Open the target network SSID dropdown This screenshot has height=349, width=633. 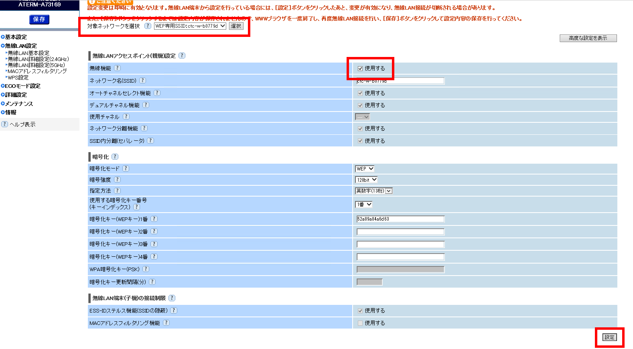(x=190, y=26)
